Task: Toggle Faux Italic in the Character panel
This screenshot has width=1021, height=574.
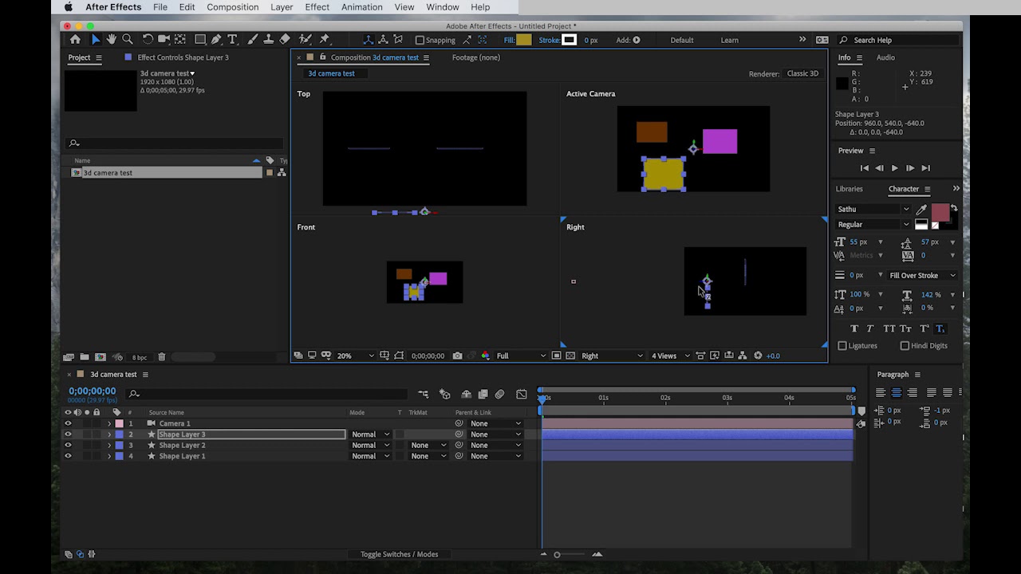Action: [870, 328]
